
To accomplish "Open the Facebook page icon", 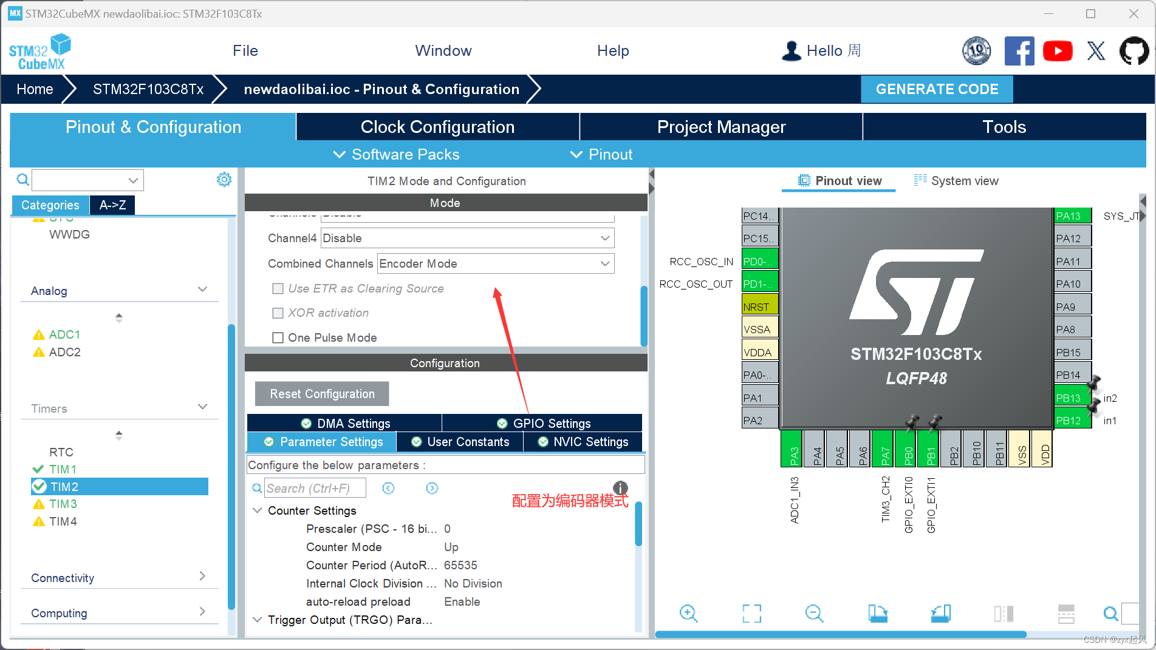I will coord(1019,51).
